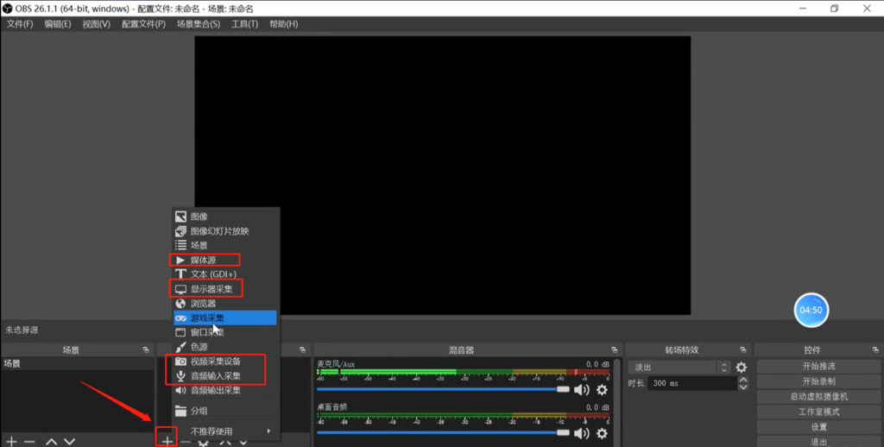Expand the 不推荐使用 submenu
884x447 pixels.
(225, 431)
